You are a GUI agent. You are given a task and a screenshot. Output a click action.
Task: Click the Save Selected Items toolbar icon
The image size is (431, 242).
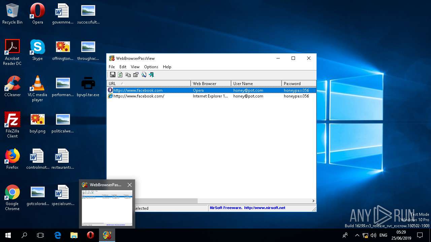[x=112, y=75]
